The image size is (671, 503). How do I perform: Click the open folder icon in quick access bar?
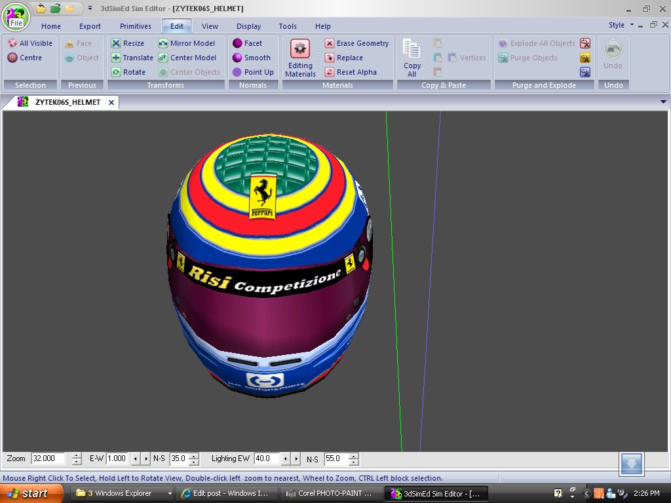click(x=41, y=8)
